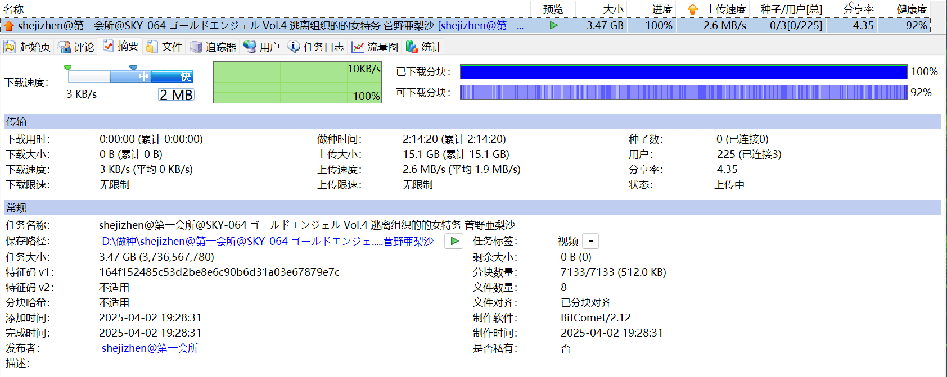Sort tasks by the 大小 column header

click(x=613, y=9)
